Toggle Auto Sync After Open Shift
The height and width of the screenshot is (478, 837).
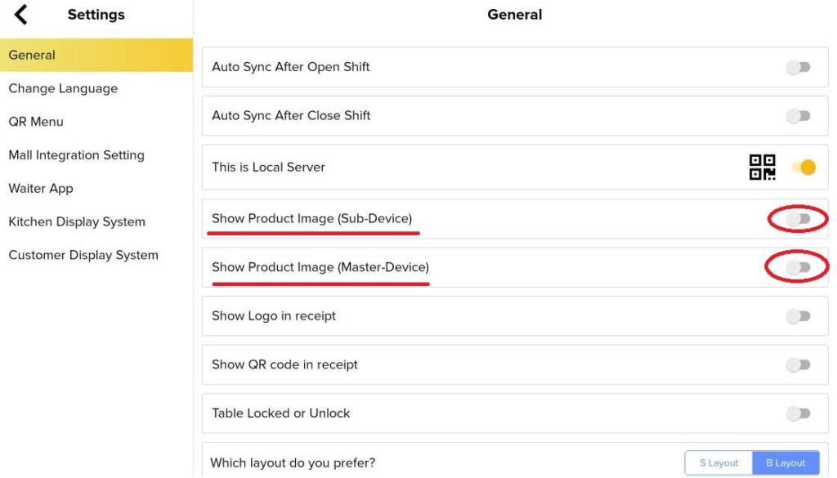798,68
